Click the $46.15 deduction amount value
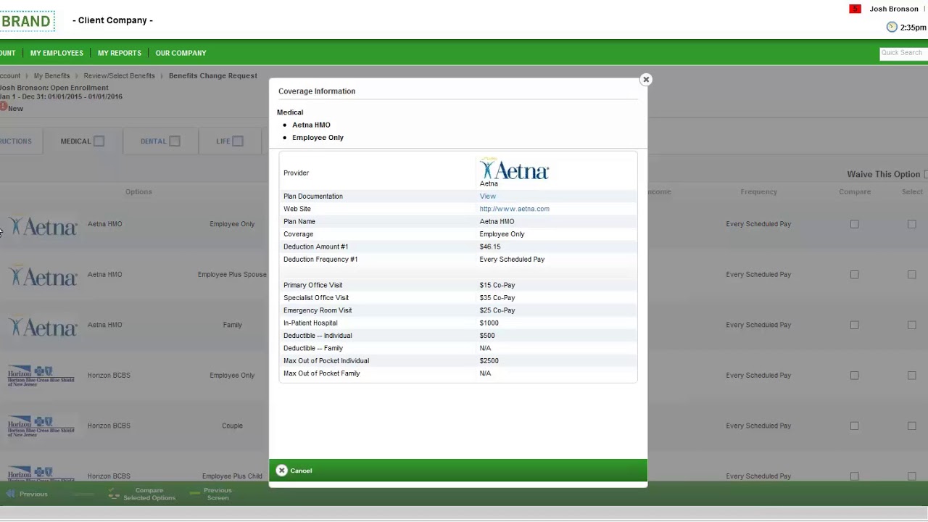This screenshot has width=928, height=522. pos(489,246)
